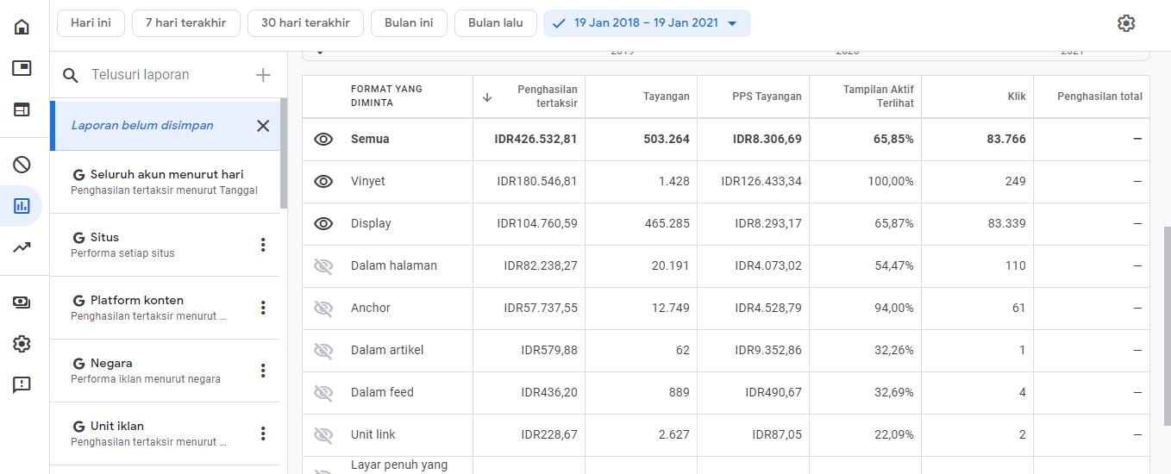1171x474 pixels.
Task: Open the Home icon in left sidebar
Action: [22, 27]
